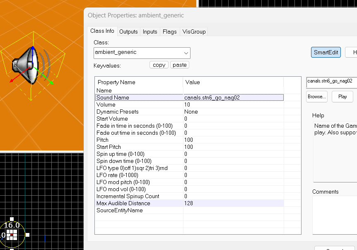Image resolution: width=357 pixels, height=250 pixels.
Task: Click inside the Comments text box
Action: pos(335,216)
